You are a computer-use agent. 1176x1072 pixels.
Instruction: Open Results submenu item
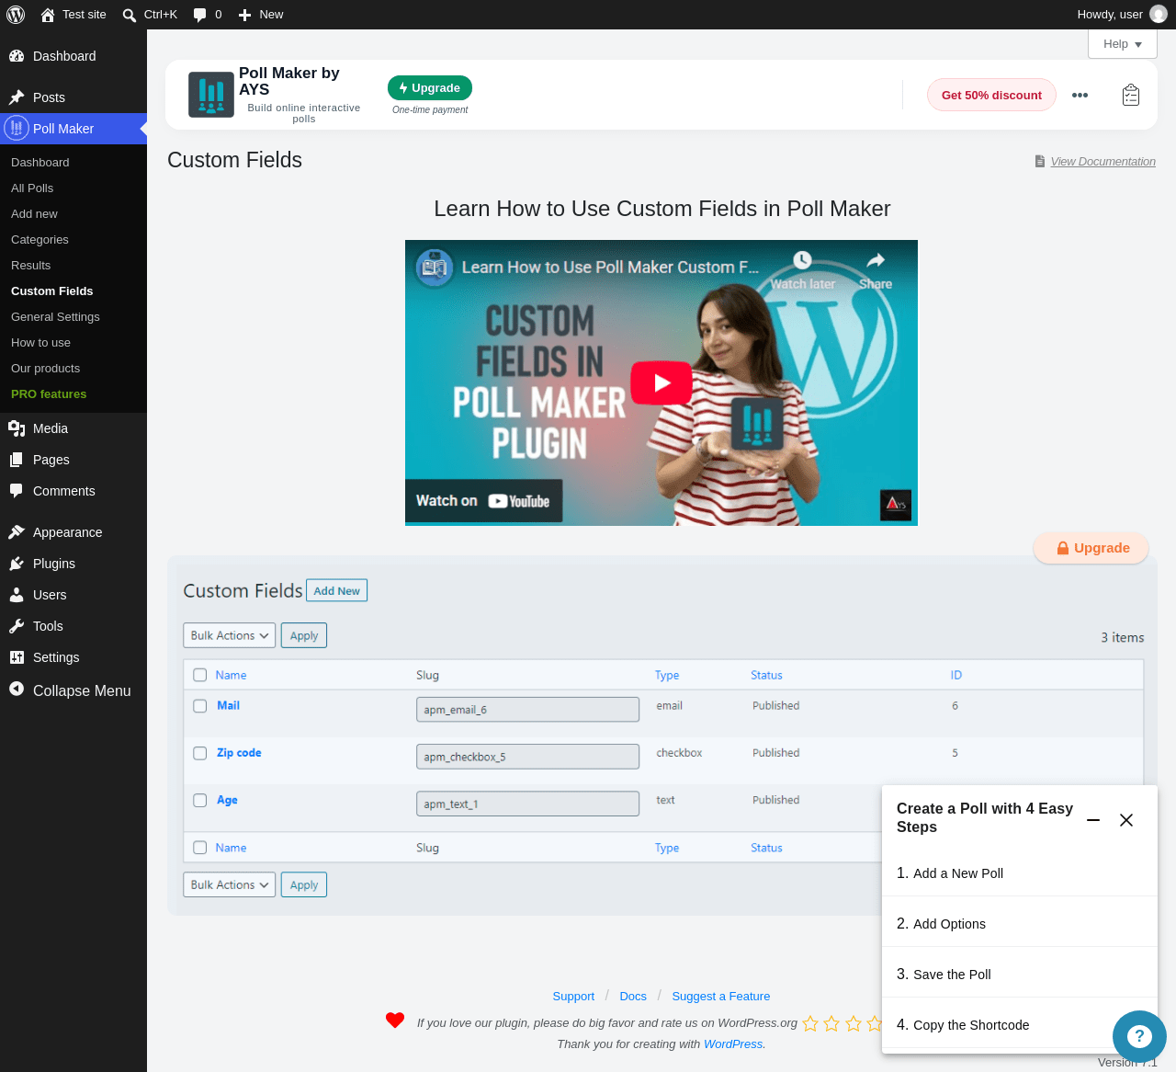pos(31,266)
